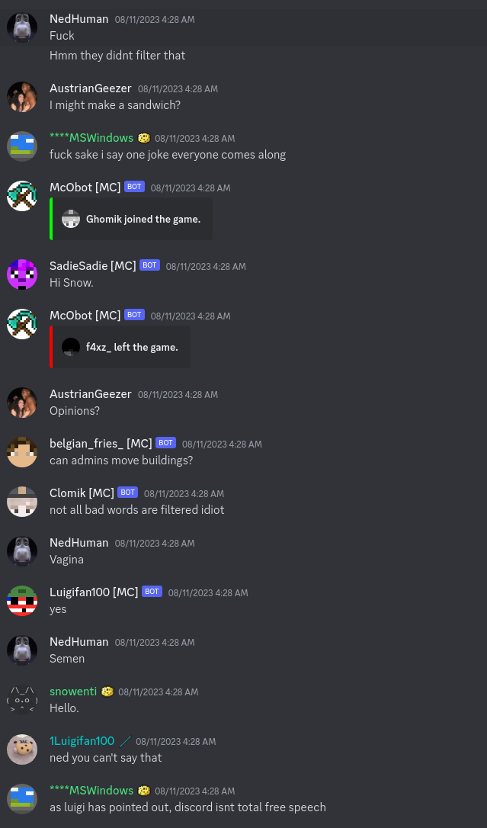The height and width of the screenshot is (828, 487).
Task: Click SadieSadie's purple pixel avatar
Action: (x=22, y=274)
